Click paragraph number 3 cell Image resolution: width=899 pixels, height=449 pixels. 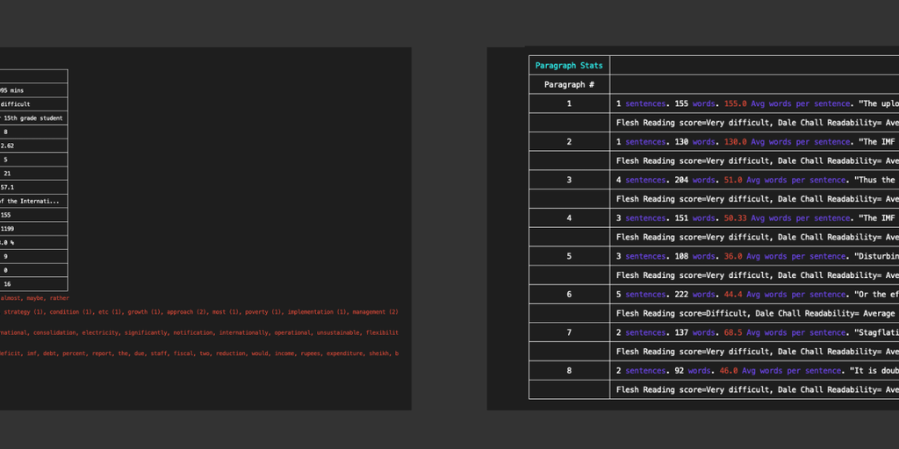pos(569,180)
